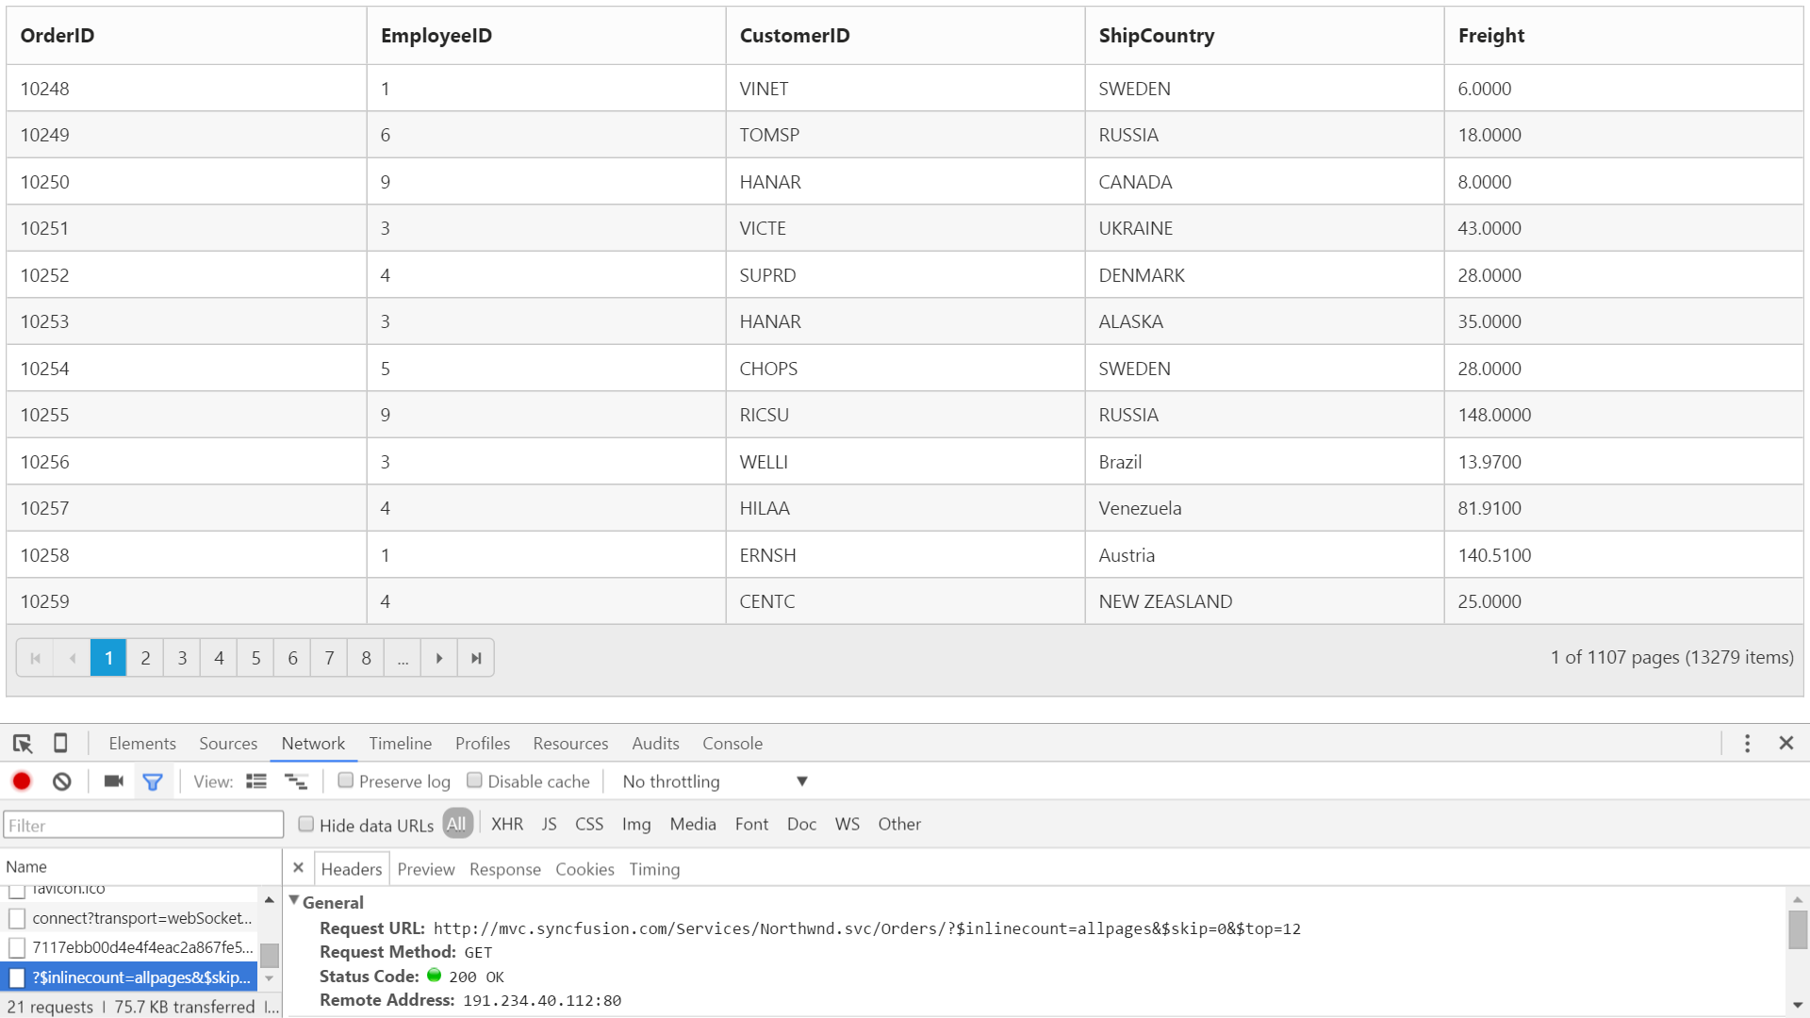Enable the Preserve log checkbox

coord(347,780)
